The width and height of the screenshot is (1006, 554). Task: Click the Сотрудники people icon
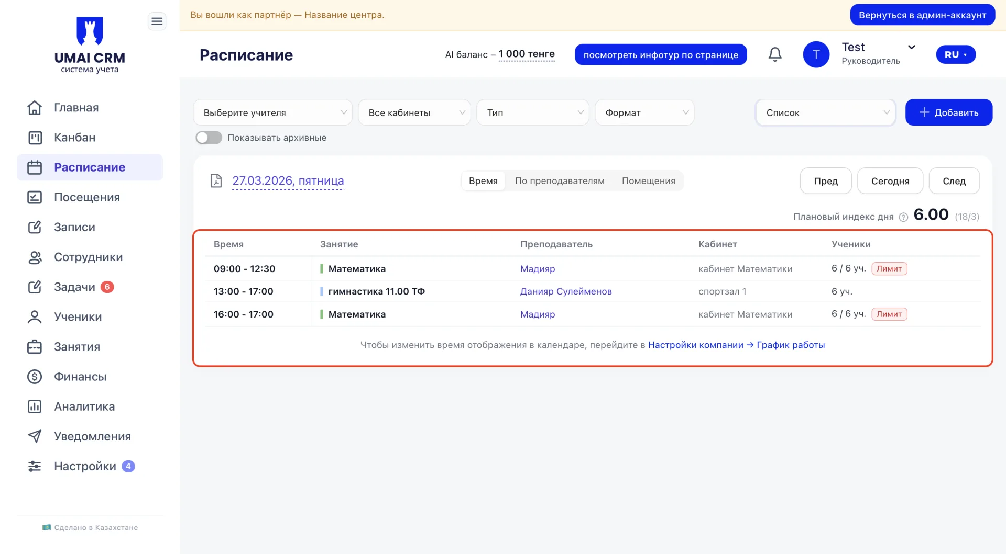35,257
